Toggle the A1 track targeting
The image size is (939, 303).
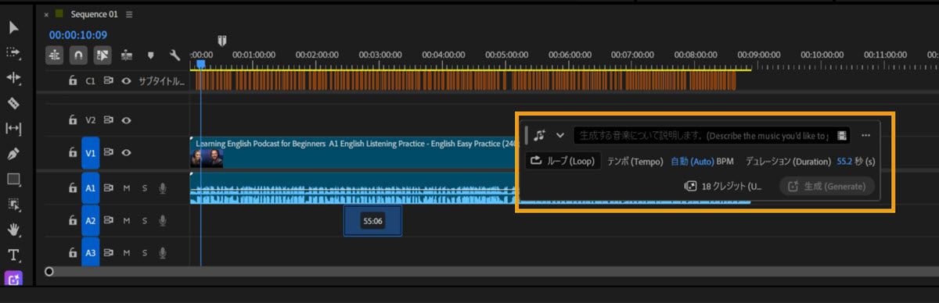click(91, 188)
